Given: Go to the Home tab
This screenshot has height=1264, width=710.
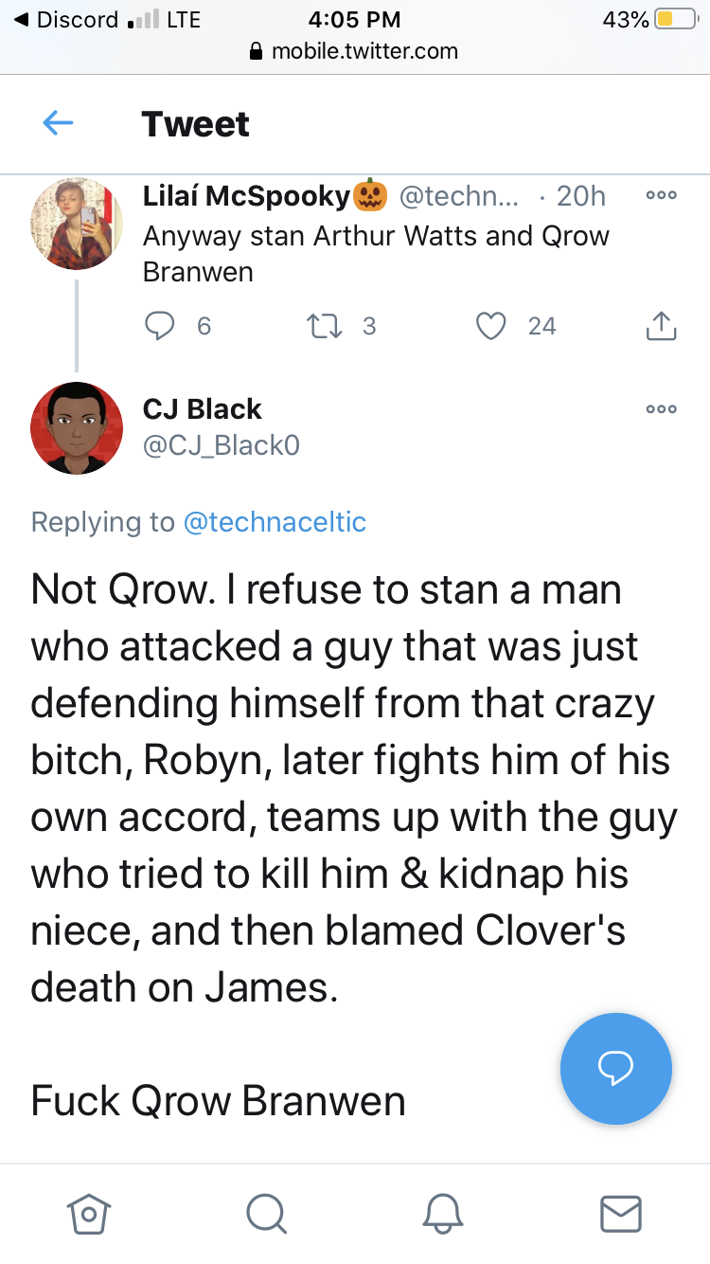Looking at the screenshot, I should click(x=89, y=1213).
